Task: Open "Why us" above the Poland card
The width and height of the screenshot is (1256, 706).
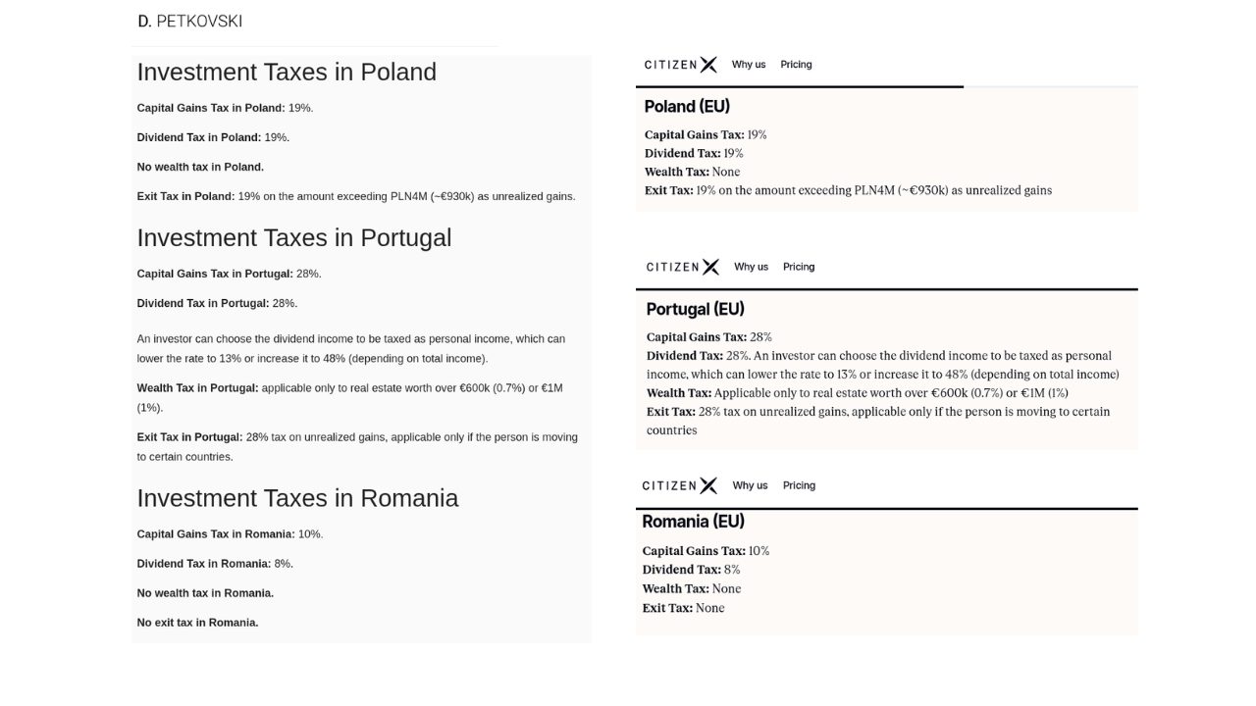Action: pyautogui.click(x=749, y=65)
